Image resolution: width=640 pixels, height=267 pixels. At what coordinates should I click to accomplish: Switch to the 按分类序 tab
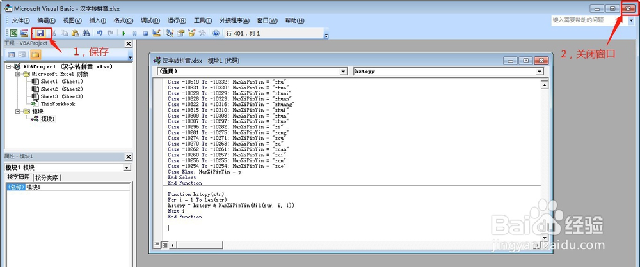(x=47, y=178)
